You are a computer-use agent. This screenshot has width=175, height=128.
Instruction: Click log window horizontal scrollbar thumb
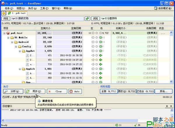point(71,120)
